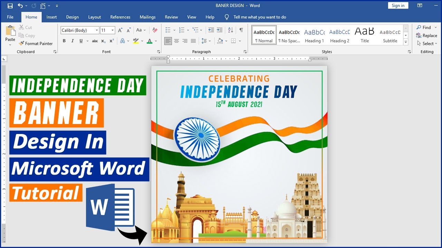Toggle show paragraph marks
The image size is (442, 248).
point(241,30)
